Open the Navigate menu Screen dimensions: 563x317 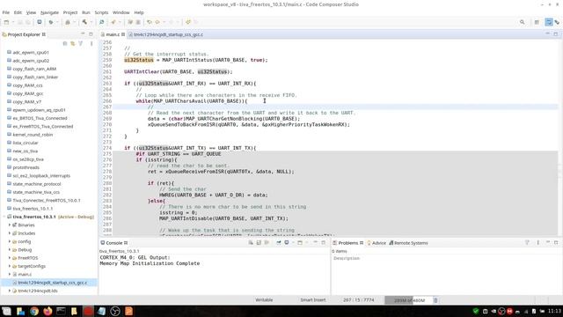pyautogui.click(x=49, y=12)
